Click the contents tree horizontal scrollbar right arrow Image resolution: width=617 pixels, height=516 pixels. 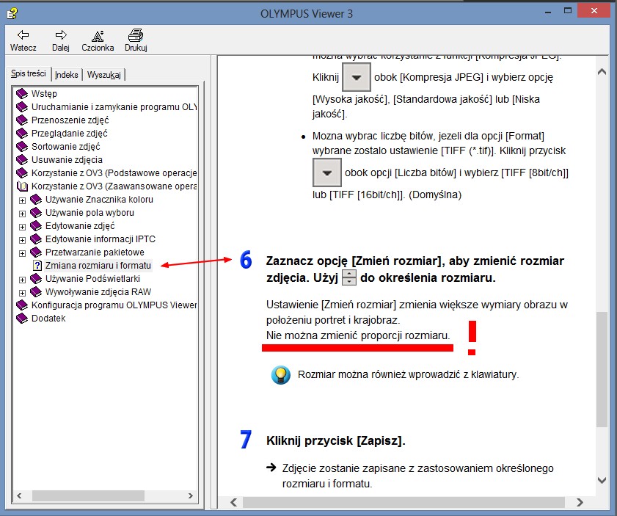pos(191,497)
